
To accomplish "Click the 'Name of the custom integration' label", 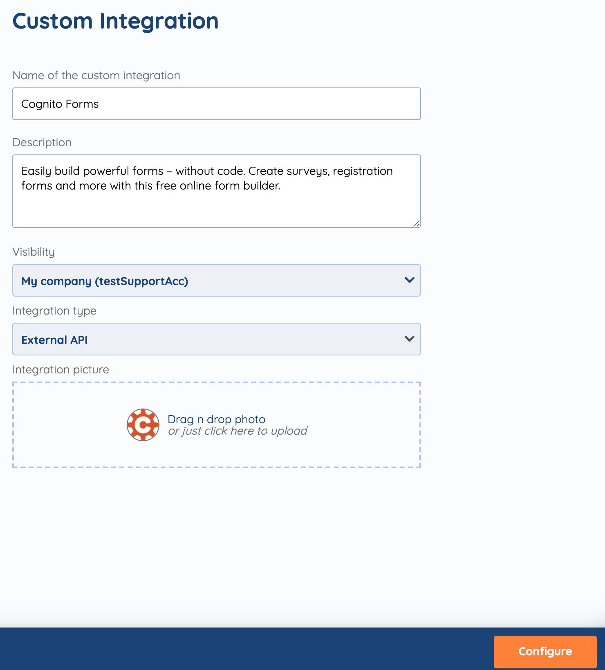I will 96,76.
